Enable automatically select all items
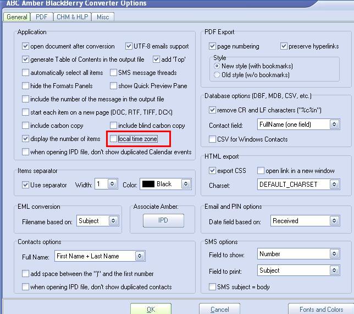Screen dimensions: 354x314 click(25, 73)
